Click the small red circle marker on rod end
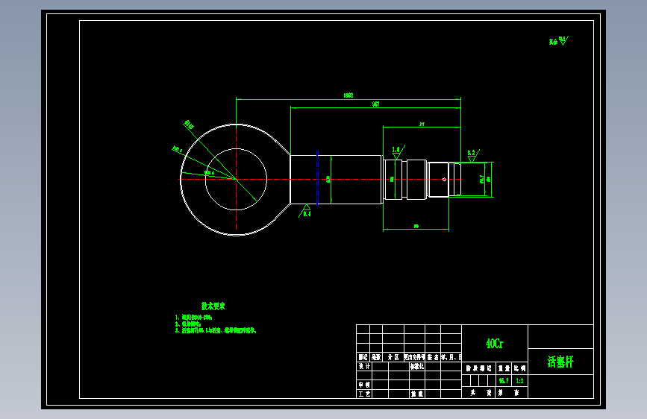 [x=444, y=180]
